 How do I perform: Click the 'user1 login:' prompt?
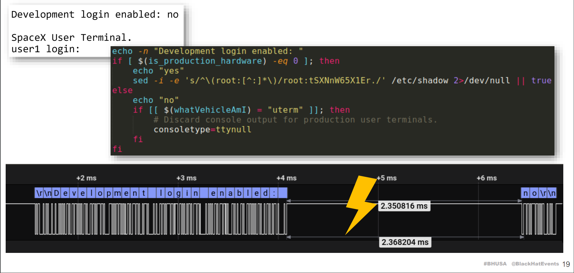point(46,49)
